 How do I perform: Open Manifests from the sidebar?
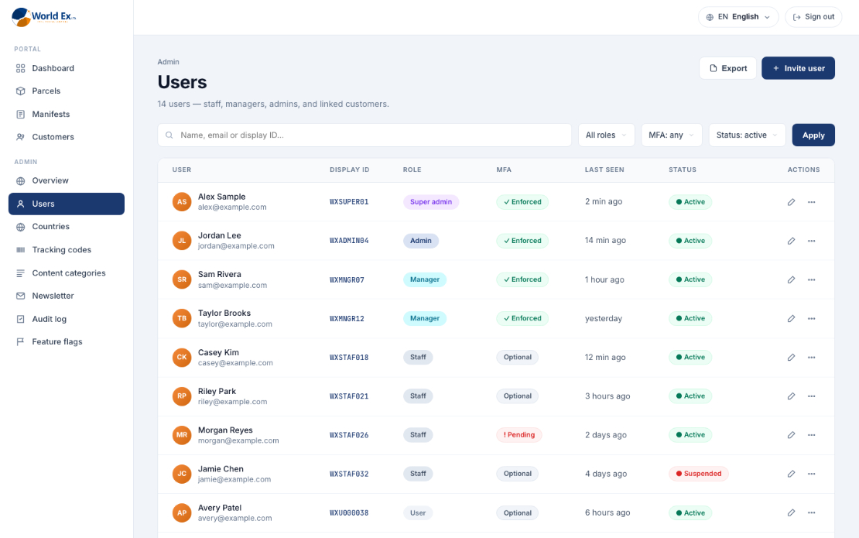tap(67, 114)
